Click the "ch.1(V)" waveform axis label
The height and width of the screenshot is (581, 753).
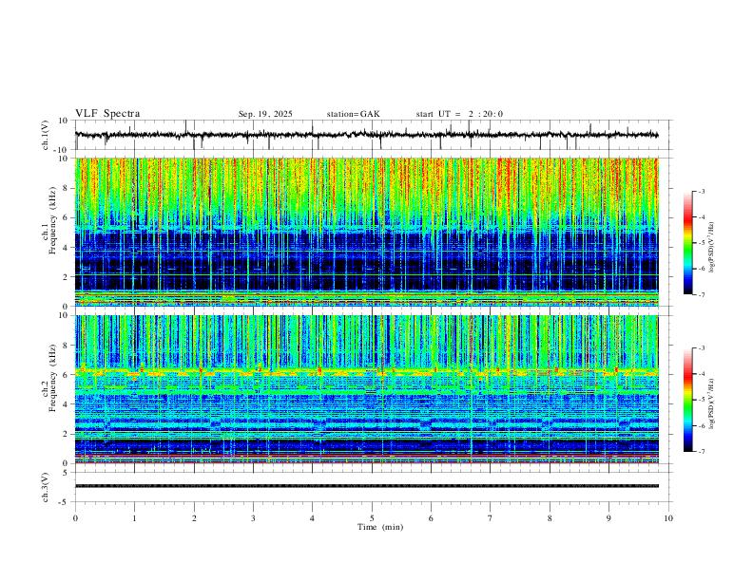pos(46,135)
